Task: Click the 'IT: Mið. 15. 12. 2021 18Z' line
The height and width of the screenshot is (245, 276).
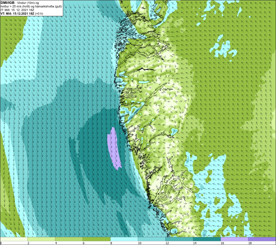Action: [x=17, y=10]
